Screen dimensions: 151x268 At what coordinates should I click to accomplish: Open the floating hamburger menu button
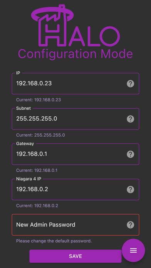tap(133, 250)
